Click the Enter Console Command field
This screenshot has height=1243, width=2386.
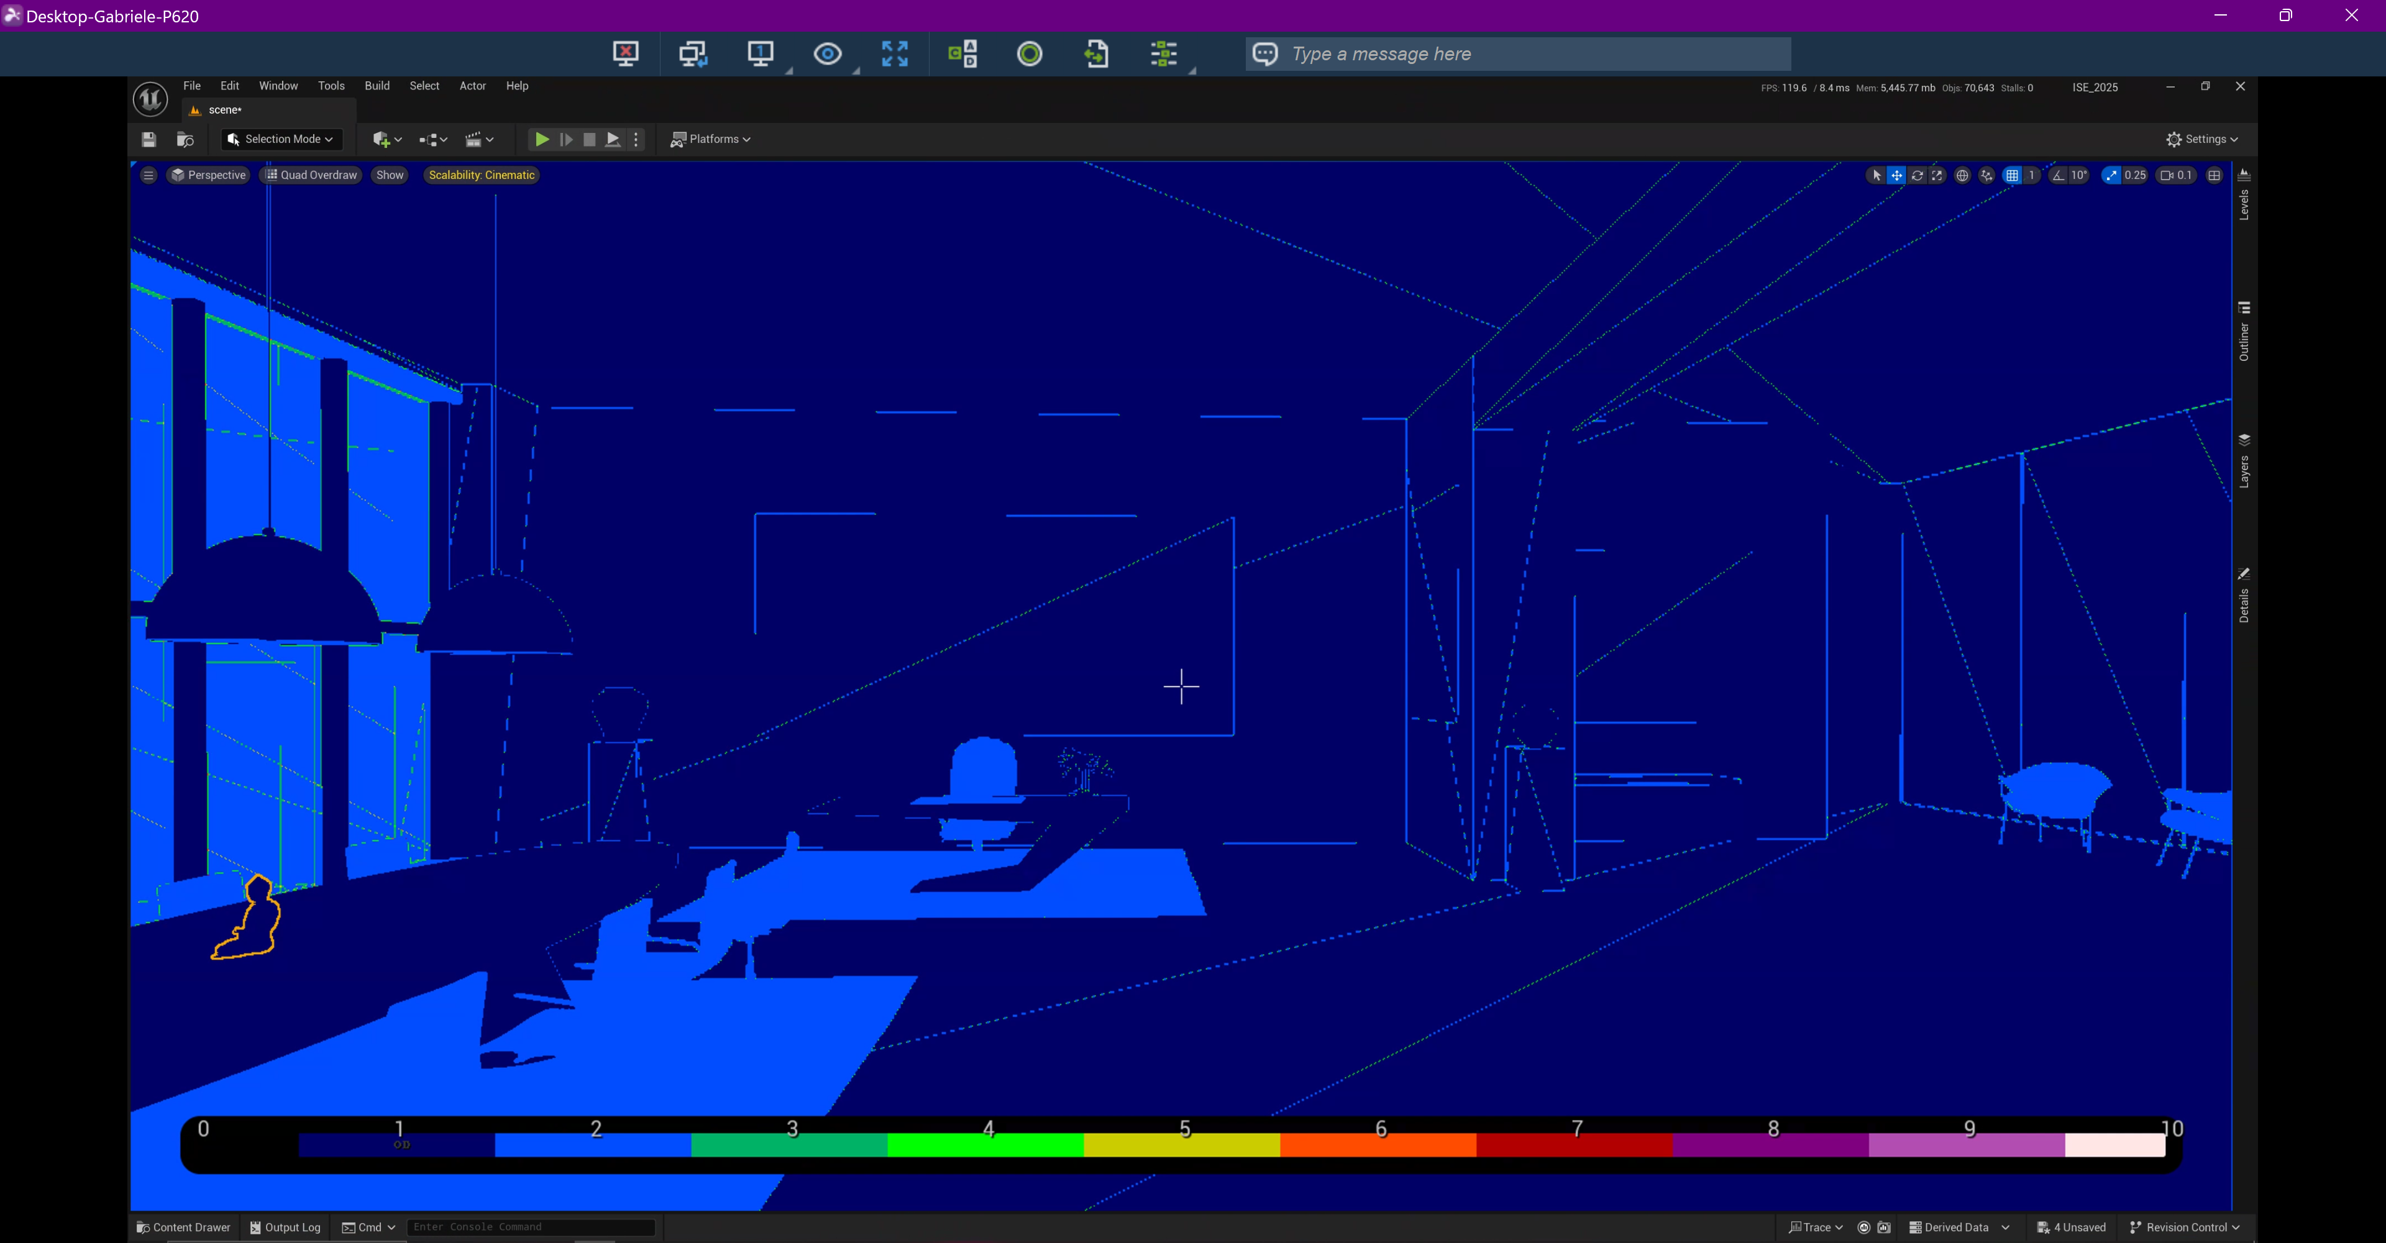tap(531, 1227)
